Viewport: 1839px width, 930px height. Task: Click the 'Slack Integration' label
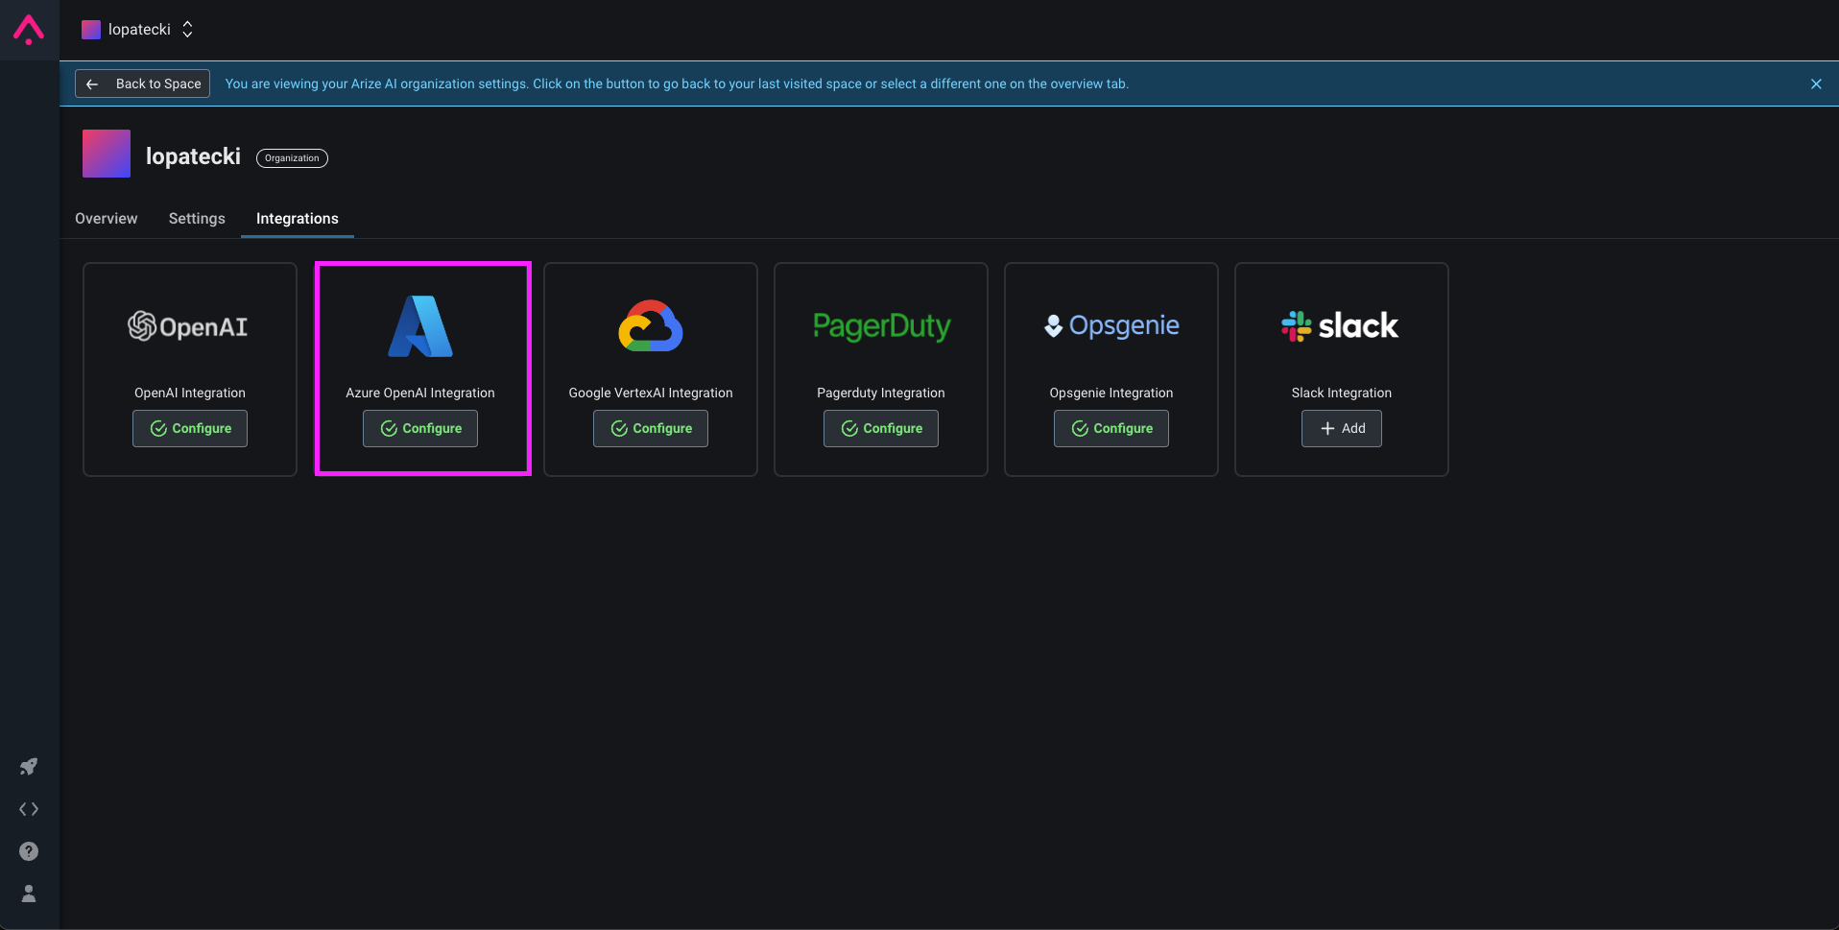click(x=1342, y=393)
